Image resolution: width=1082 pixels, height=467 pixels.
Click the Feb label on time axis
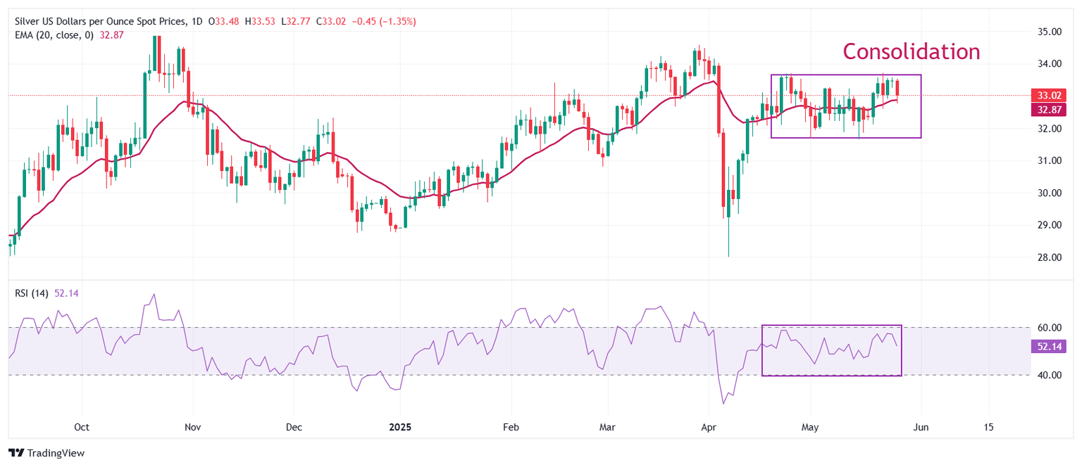coord(511,427)
